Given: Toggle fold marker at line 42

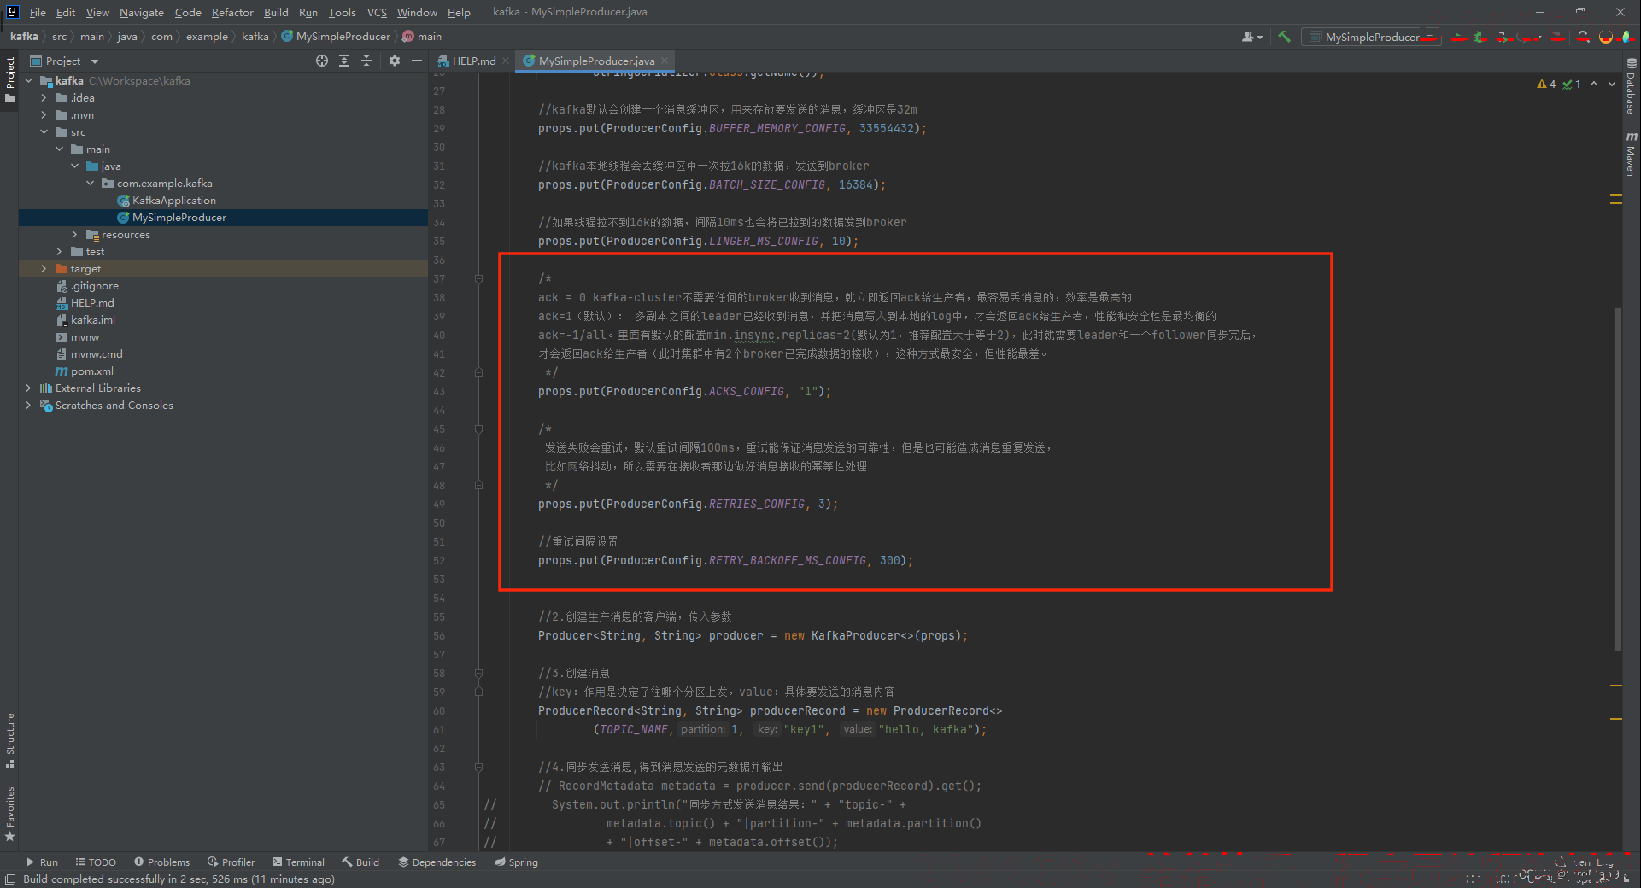Looking at the screenshot, I should (478, 372).
